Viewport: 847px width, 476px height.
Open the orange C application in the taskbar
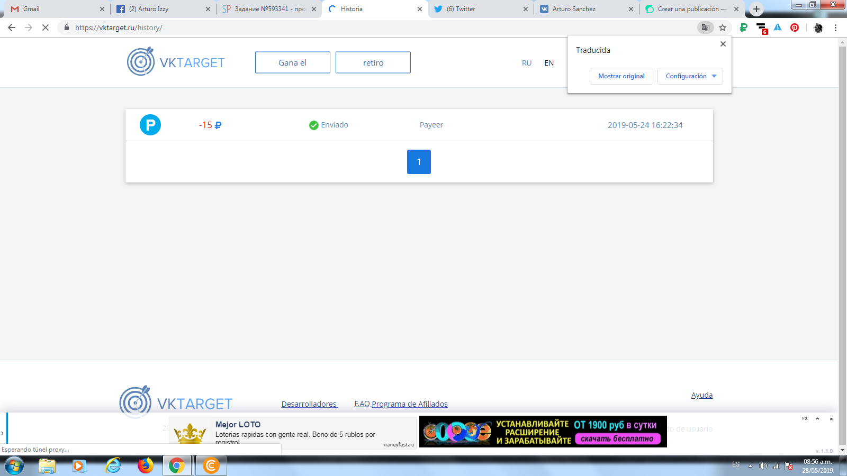tap(211, 466)
